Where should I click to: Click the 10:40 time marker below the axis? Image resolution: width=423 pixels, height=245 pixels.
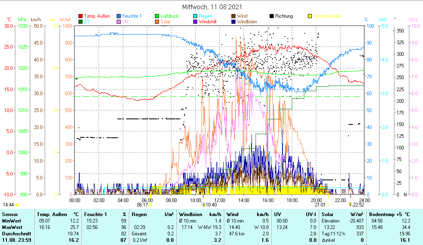click(x=211, y=205)
